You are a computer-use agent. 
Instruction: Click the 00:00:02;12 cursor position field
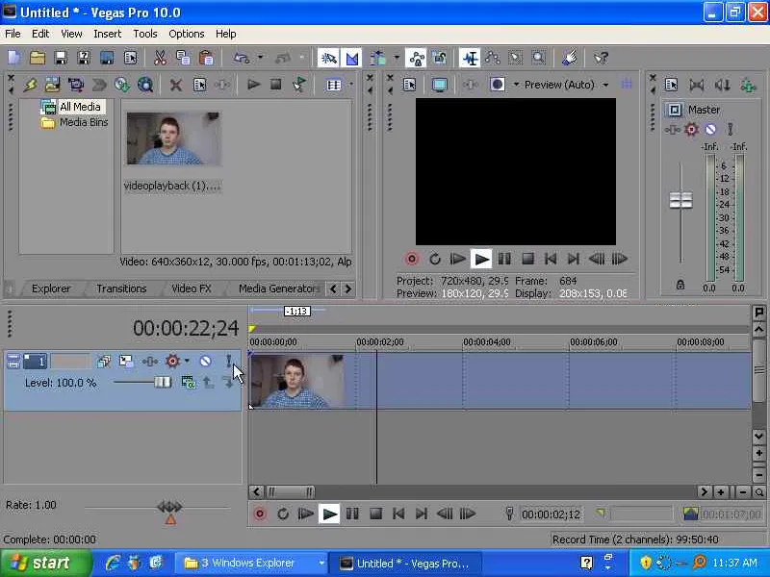point(551,514)
